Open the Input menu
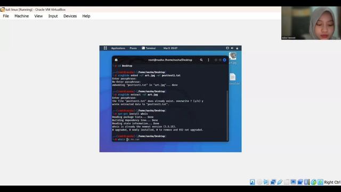Viewport: 341px width, 192px height. tap(53, 16)
